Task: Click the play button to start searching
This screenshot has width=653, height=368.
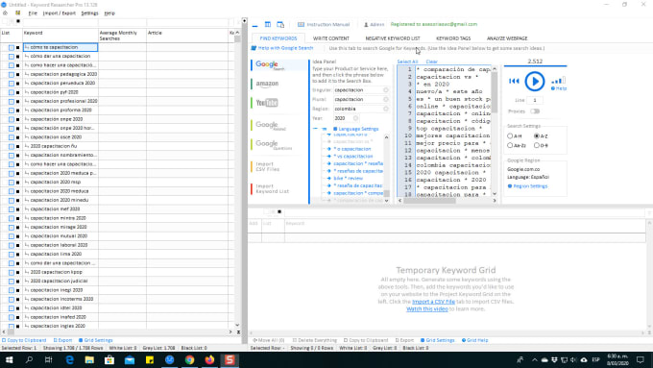Action: click(x=535, y=82)
